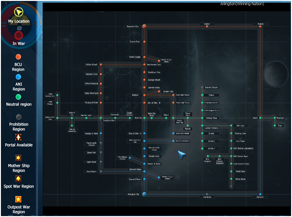This screenshot has width=292, height=217.
Task: Select the Starlite Valley map node
Action: [144, 88]
